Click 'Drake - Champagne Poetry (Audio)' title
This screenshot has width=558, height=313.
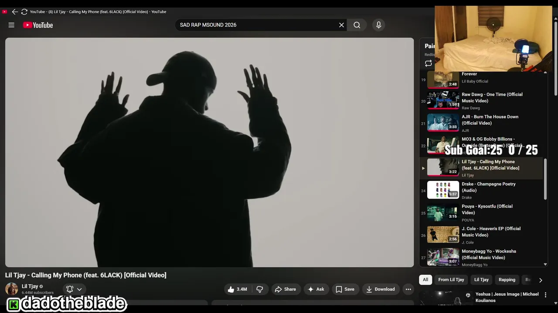click(488, 187)
